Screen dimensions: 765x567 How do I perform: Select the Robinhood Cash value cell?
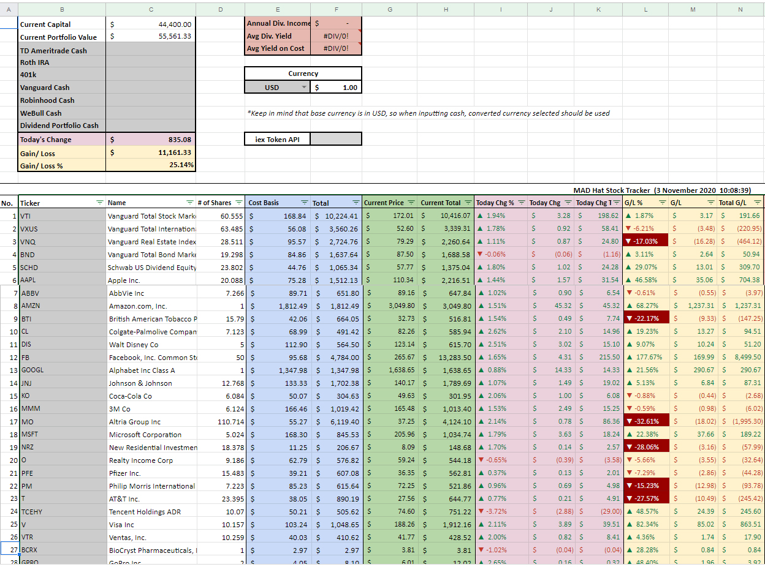point(151,100)
